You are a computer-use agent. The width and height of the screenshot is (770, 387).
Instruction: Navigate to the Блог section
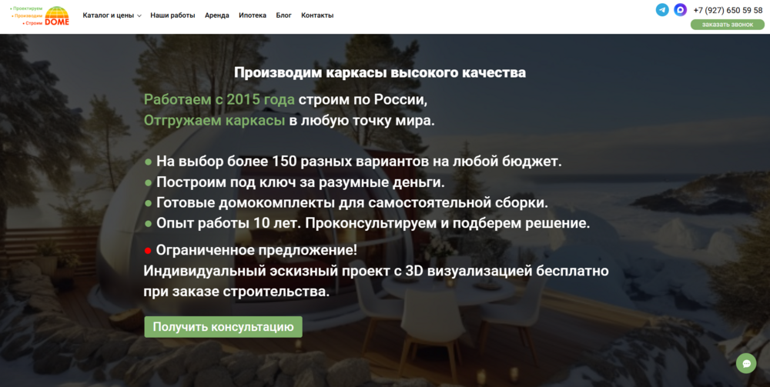(x=283, y=15)
